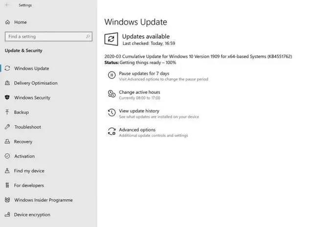Click the Change active hours clock icon

[112, 94]
